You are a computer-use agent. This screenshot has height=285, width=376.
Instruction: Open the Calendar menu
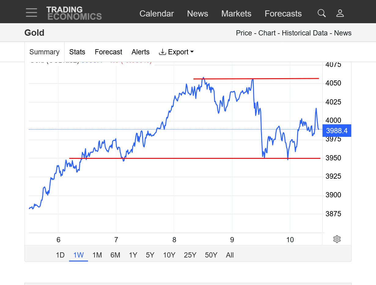[x=157, y=14]
